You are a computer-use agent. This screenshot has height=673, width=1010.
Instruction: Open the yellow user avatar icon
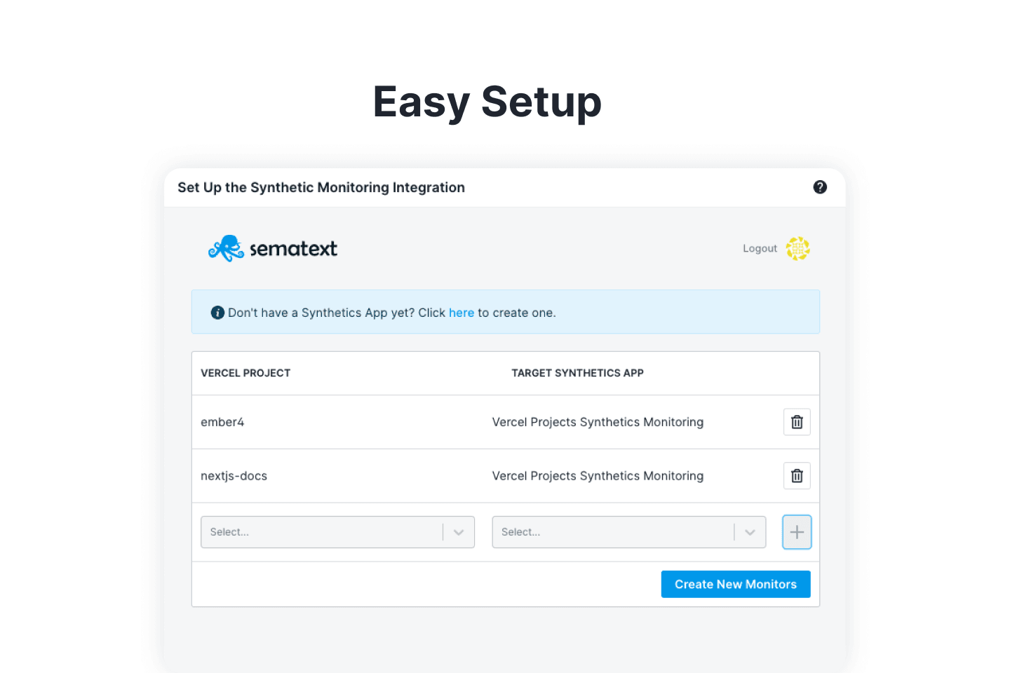797,248
